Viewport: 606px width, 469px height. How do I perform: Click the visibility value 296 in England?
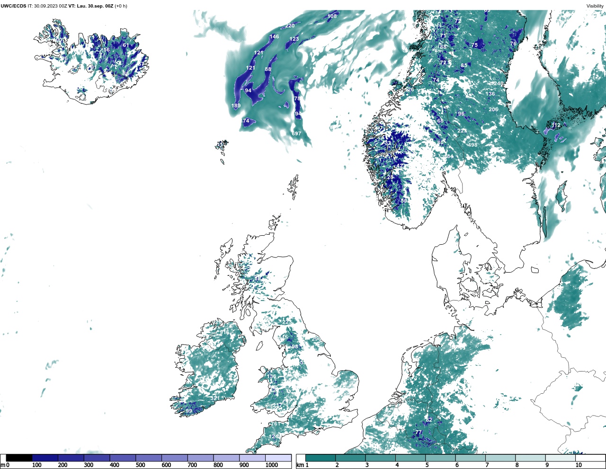316,339
